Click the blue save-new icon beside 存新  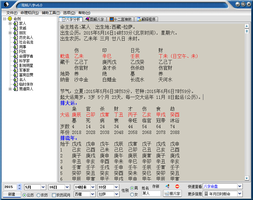[167, 187]
